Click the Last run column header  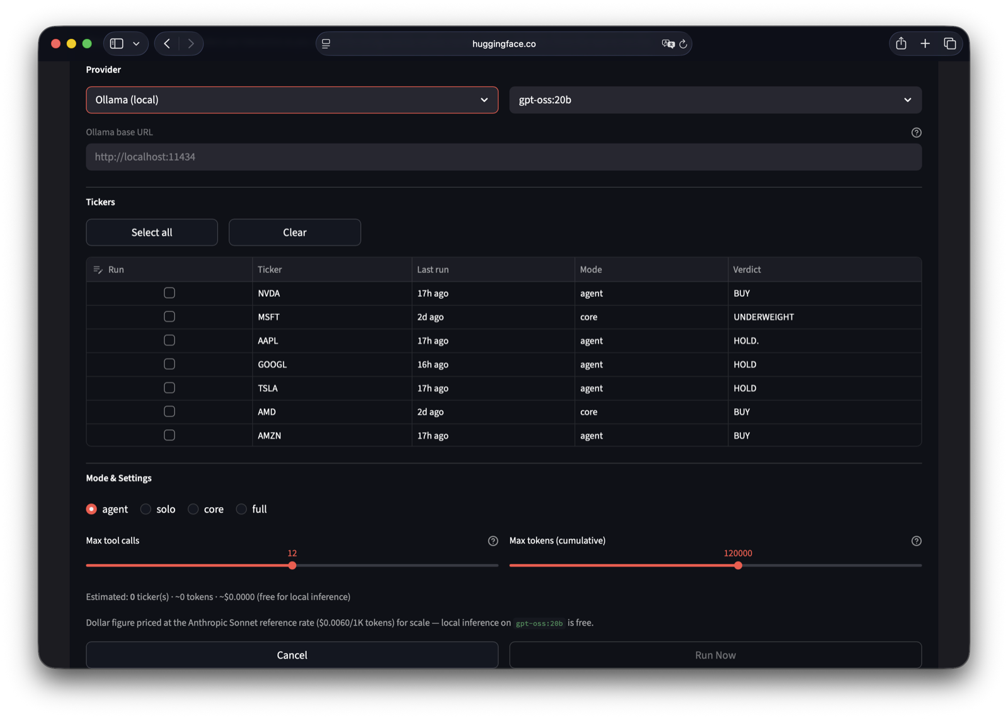pos(493,270)
